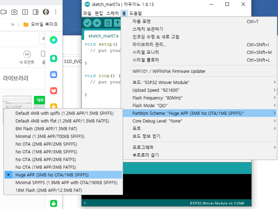Select Huge APP (3MB No OTA/1MB SPIFFS)
This screenshot has height=209, width=278.
click(63, 175)
